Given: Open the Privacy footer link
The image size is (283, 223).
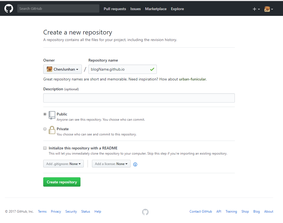Looking at the screenshot, I should [56, 212].
